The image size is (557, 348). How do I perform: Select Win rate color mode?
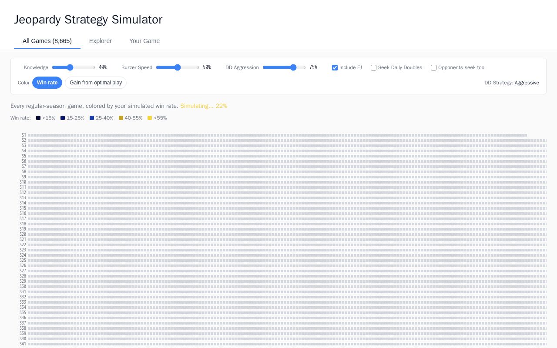[x=47, y=83]
